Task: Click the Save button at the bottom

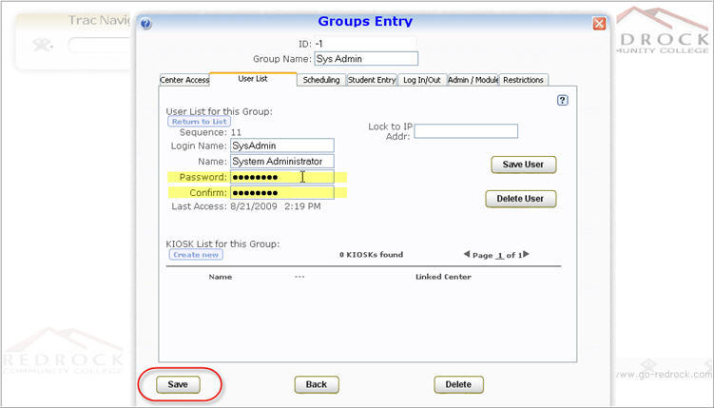Action: point(178,384)
